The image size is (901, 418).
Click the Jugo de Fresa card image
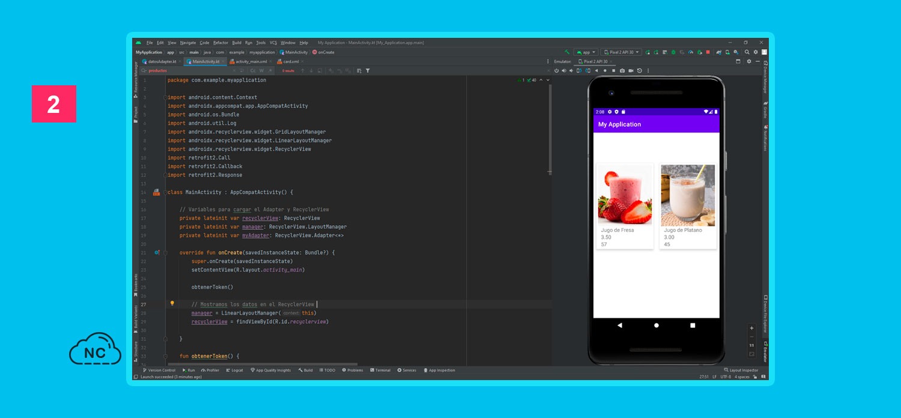625,195
